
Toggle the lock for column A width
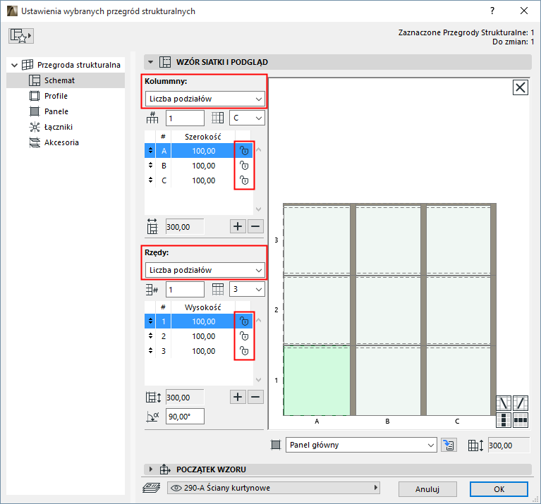pos(244,151)
